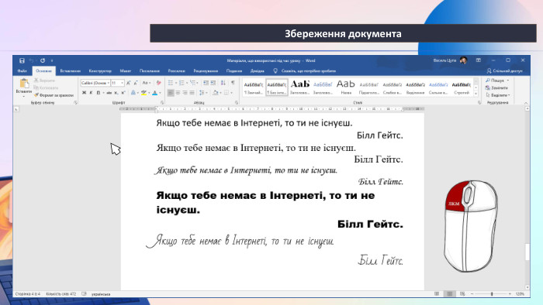This screenshot has width=543, height=305.
Task: Expand the styles gallery more arrow
Action: [476, 94]
